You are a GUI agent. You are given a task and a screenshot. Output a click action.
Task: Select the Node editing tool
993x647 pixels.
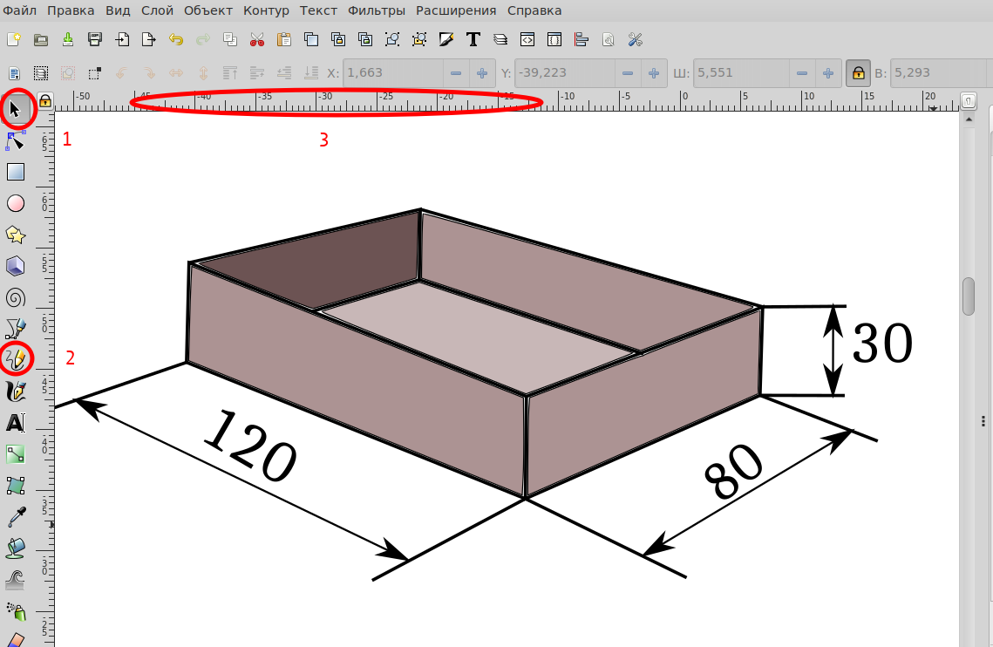(15, 140)
